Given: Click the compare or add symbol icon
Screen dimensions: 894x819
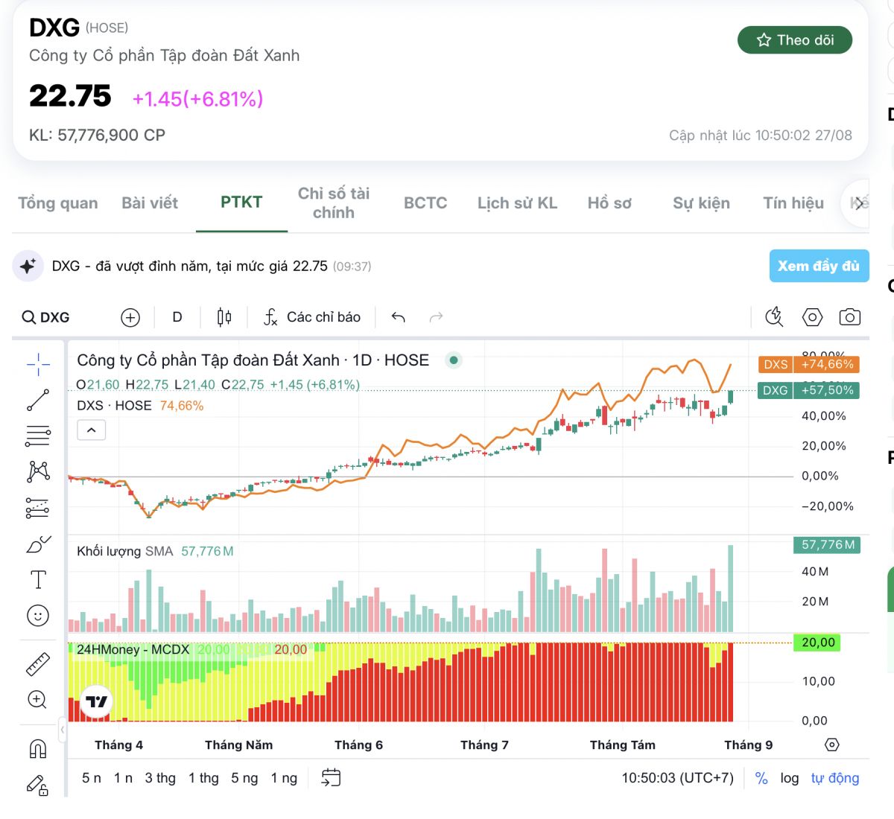Looking at the screenshot, I should coord(130,318).
